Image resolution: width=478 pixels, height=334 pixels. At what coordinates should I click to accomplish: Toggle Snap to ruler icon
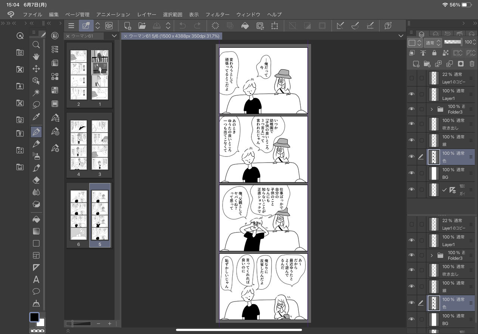point(340,26)
